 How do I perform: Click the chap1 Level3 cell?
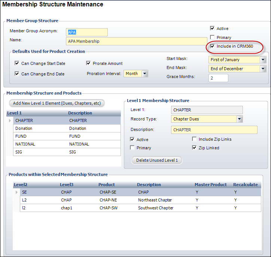click(x=67, y=208)
